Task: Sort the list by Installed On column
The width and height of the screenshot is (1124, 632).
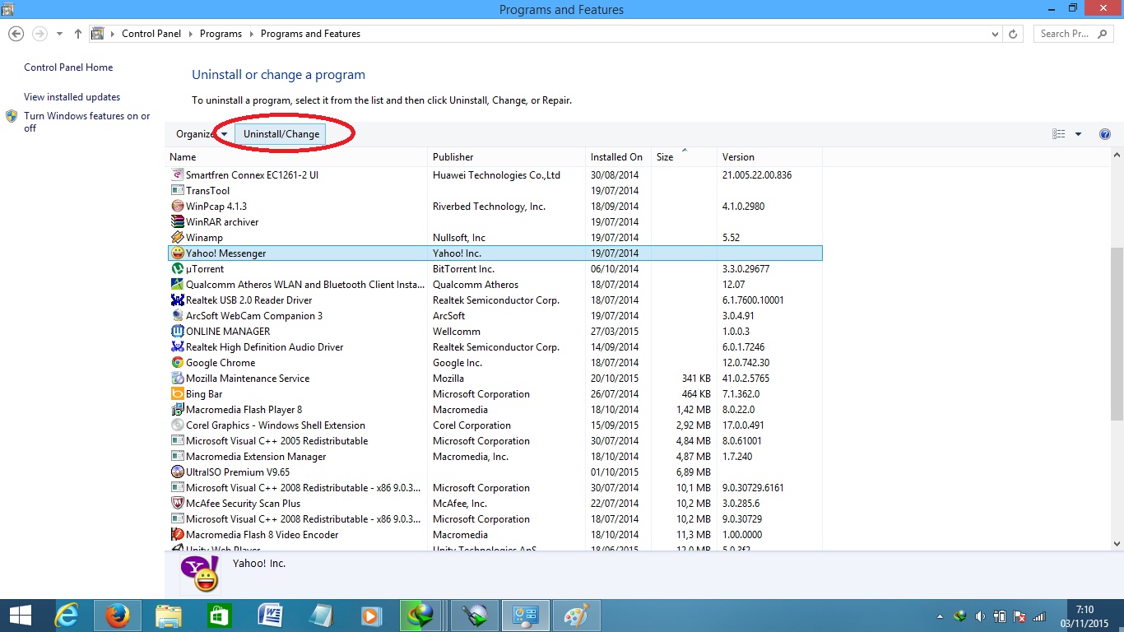Action: coord(619,156)
